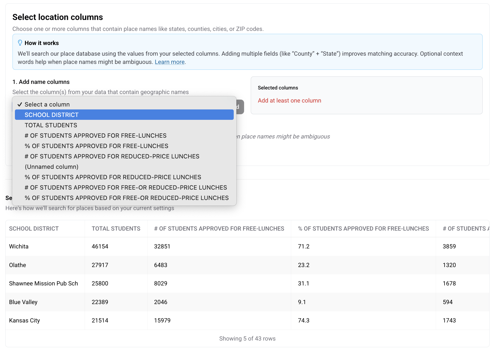Click the Kansas City cell in the table

pyautogui.click(x=24, y=321)
